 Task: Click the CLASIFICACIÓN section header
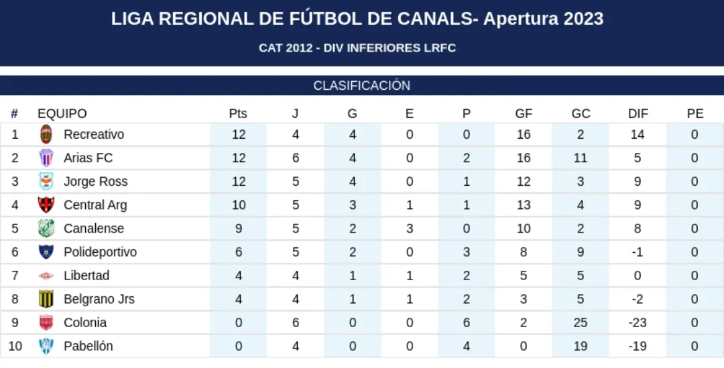click(x=362, y=86)
